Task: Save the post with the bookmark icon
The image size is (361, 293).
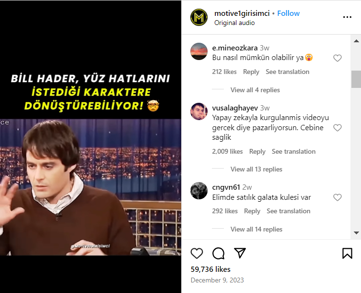Action: tap(347, 253)
